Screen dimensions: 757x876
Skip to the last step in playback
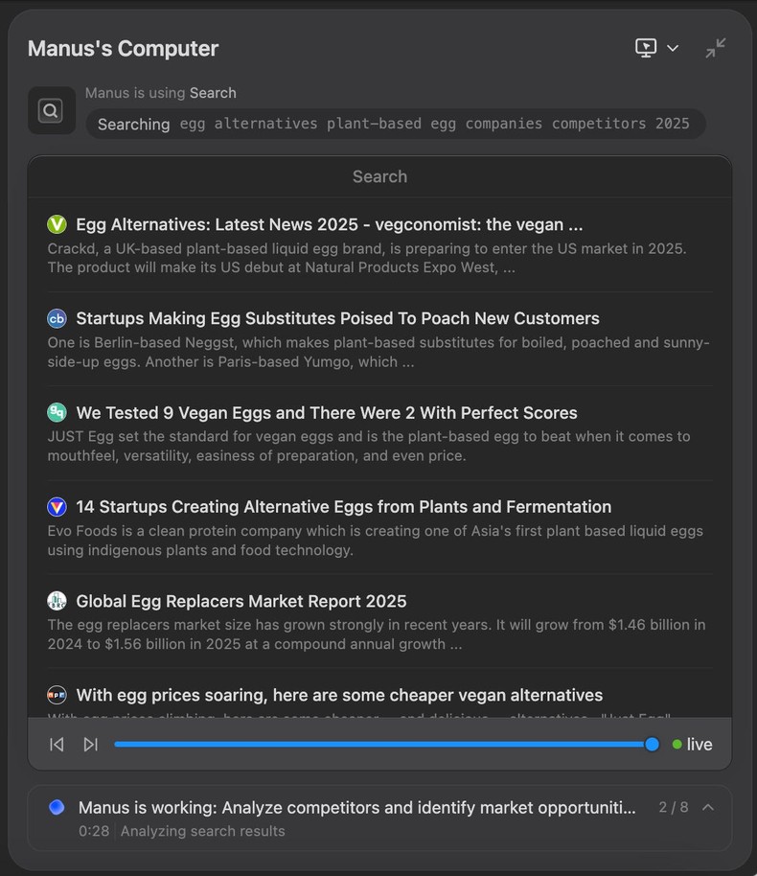(90, 745)
